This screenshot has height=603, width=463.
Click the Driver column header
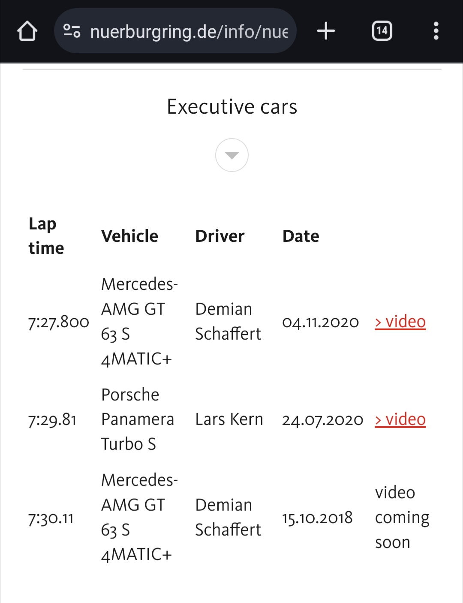tap(219, 236)
